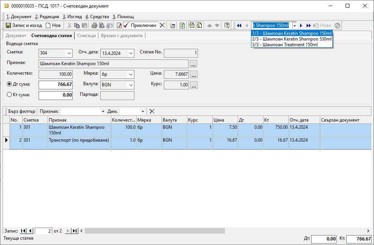The width and height of the screenshot is (374, 245).
Task: Select 2/3 Шампоан Keratin Shampoo 530ml from the list
Action: pyautogui.click(x=291, y=39)
